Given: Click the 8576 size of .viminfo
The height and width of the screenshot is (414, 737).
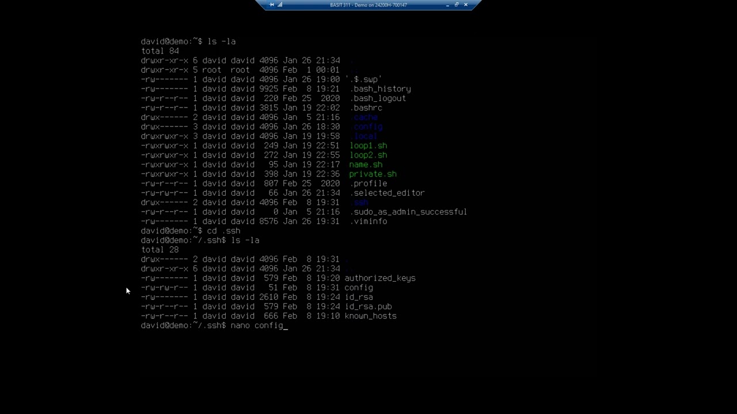Looking at the screenshot, I should point(268,221).
